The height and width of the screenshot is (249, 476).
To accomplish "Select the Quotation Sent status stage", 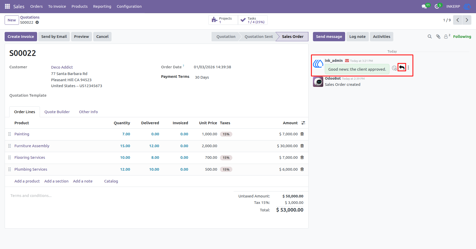I will pos(259,37).
